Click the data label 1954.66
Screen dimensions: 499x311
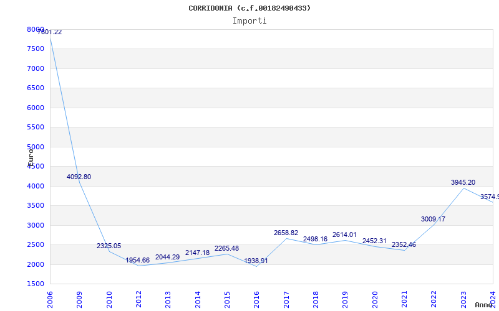tap(137, 260)
